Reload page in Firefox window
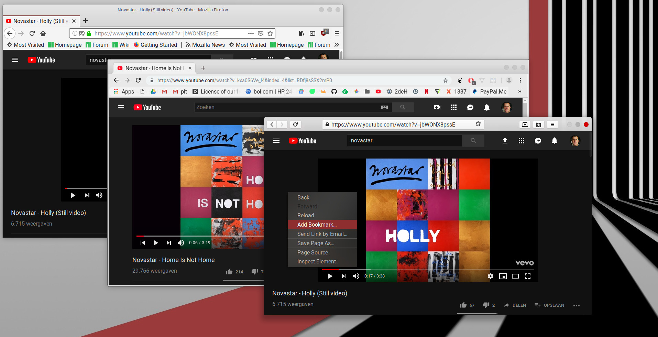658x337 pixels. (x=32, y=33)
